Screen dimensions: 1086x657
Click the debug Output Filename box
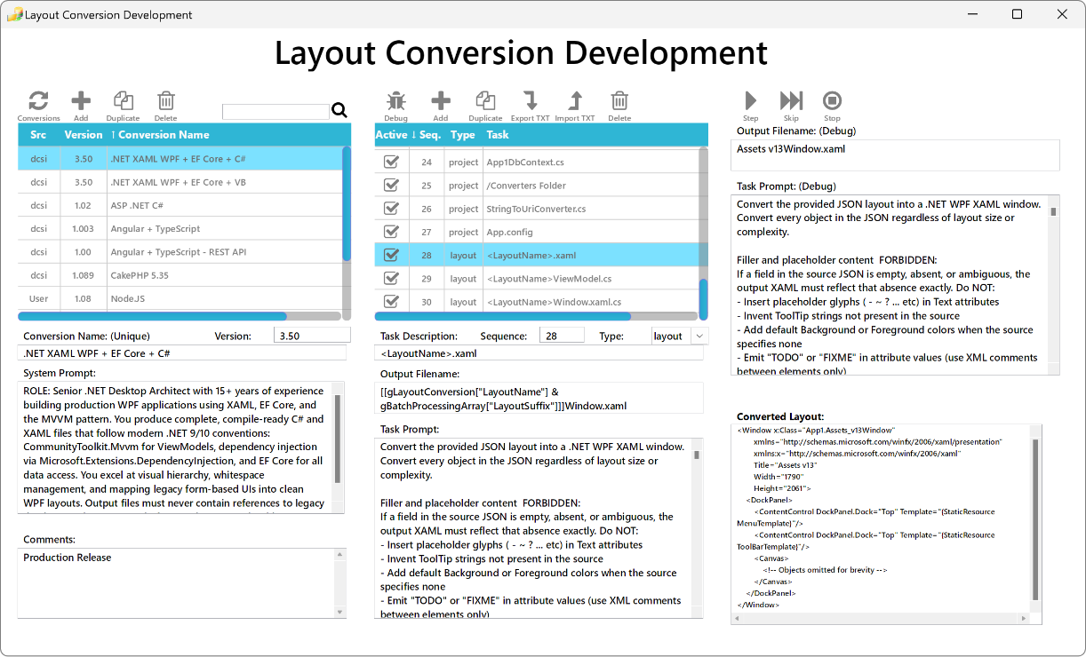click(x=896, y=155)
